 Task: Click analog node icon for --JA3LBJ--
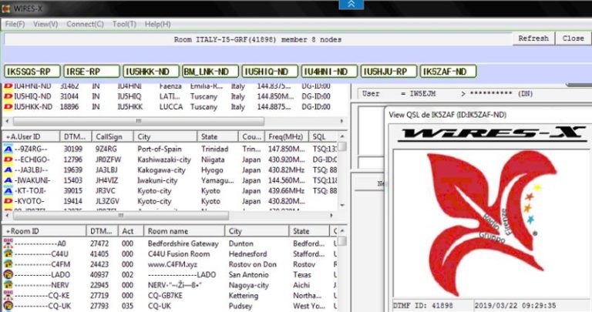(x=8, y=170)
